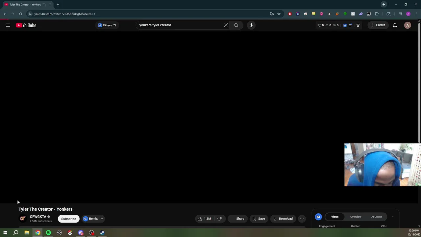Click 'Outlier' label in vidIQ panel
The image size is (421, 237).
pyautogui.click(x=355, y=226)
